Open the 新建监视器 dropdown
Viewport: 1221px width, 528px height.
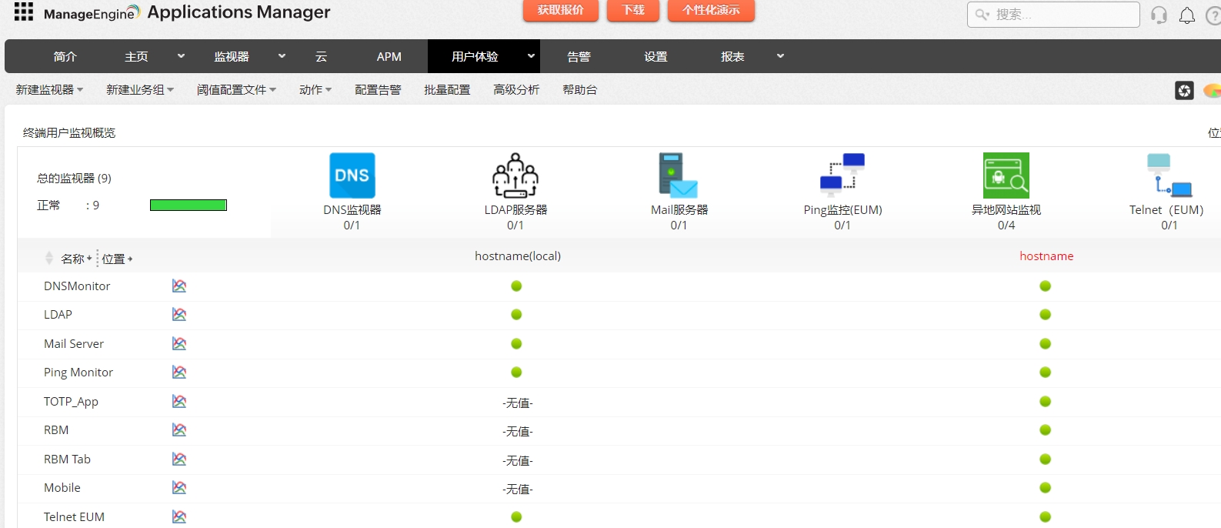coord(49,90)
